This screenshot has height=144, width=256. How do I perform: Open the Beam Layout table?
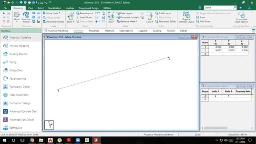(84, 13)
